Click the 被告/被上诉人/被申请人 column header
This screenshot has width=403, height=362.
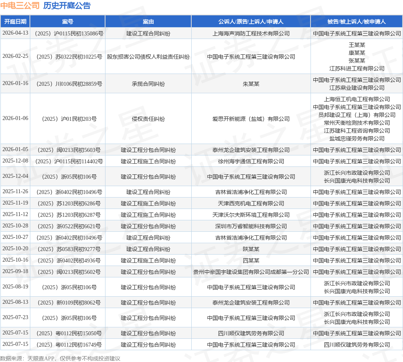(357, 22)
